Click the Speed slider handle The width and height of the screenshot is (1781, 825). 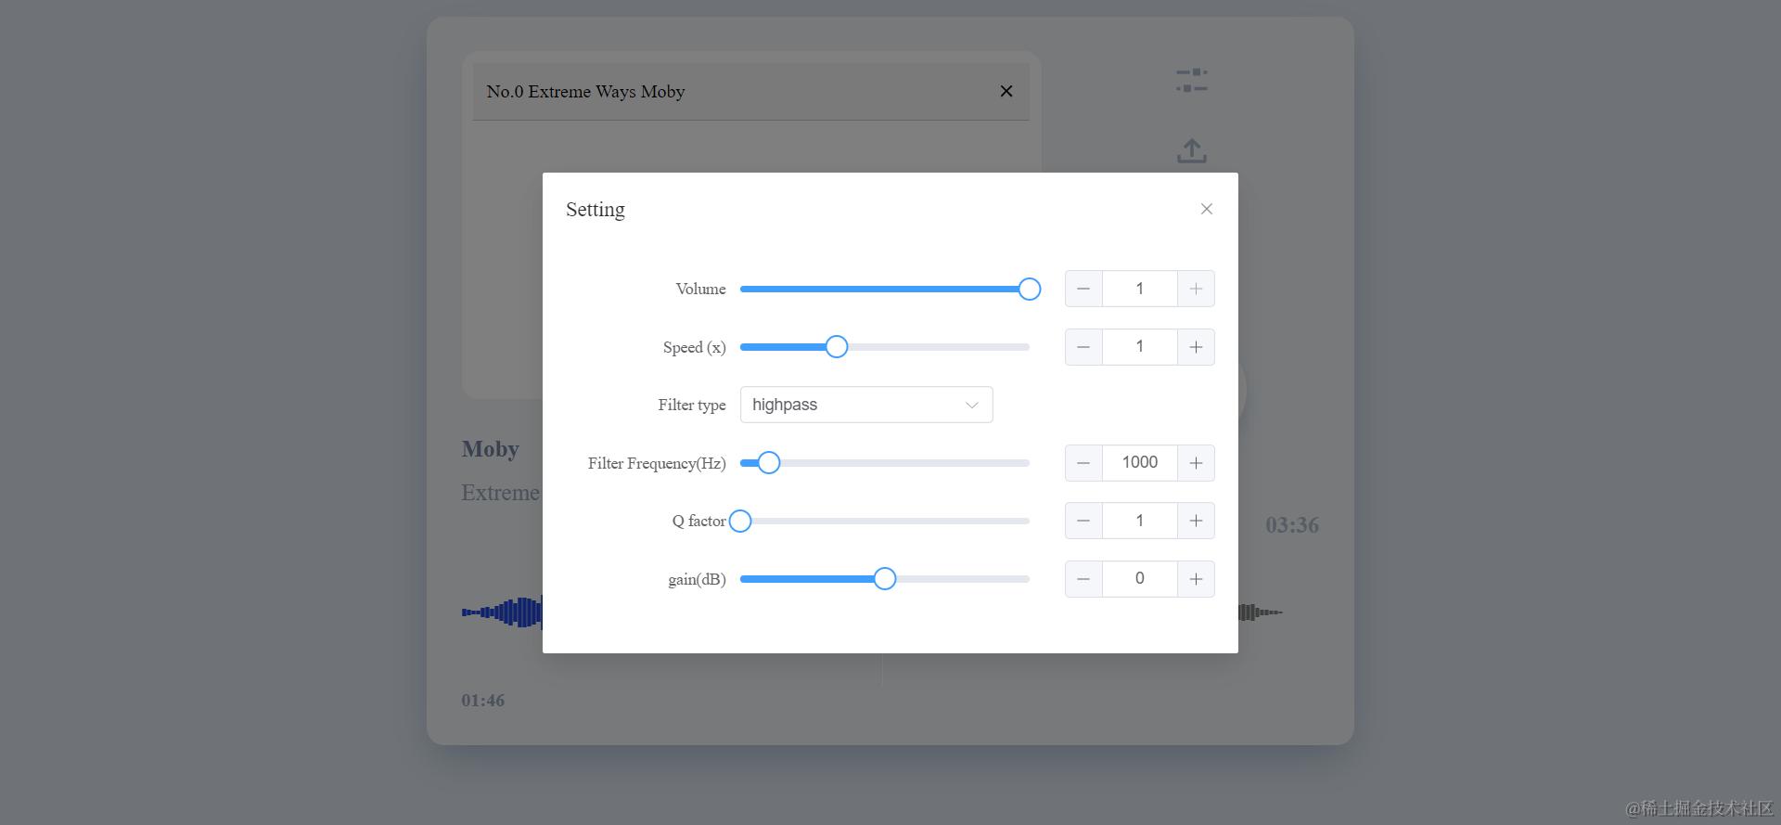(x=837, y=347)
